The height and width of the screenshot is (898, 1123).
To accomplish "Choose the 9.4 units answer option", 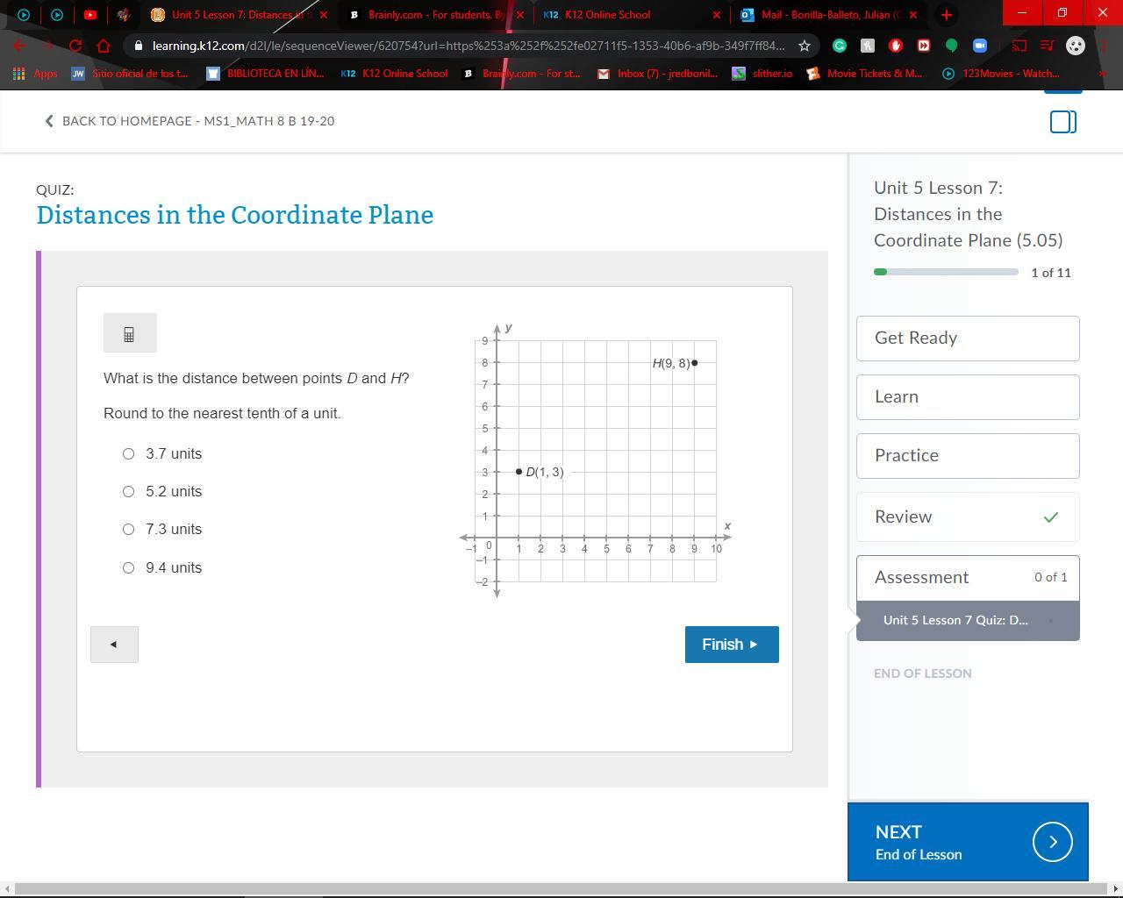I will [x=128, y=567].
